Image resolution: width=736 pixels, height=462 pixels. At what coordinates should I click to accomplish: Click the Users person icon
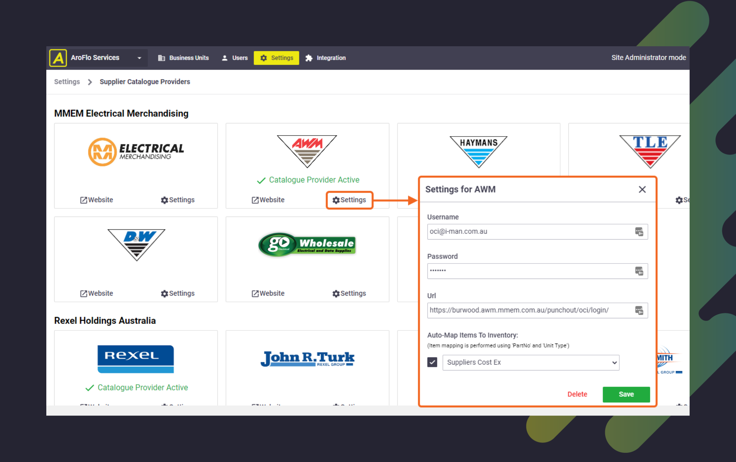tap(225, 58)
